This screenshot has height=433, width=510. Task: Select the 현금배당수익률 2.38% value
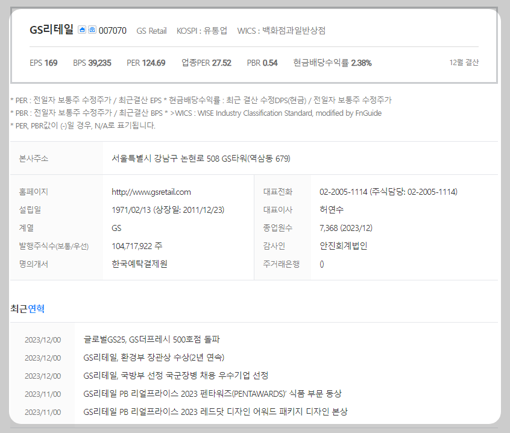coord(332,63)
